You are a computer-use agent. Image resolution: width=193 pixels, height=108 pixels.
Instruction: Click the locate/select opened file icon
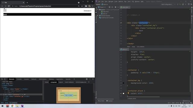(x=109, y=7)
